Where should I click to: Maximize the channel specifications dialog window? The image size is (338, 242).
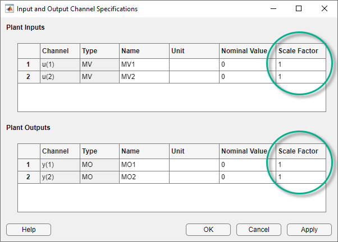(x=299, y=9)
